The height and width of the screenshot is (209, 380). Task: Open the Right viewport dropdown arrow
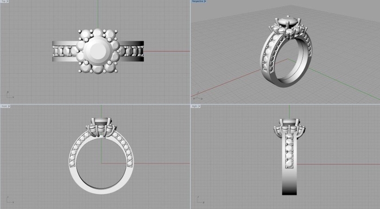coord(200,106)
